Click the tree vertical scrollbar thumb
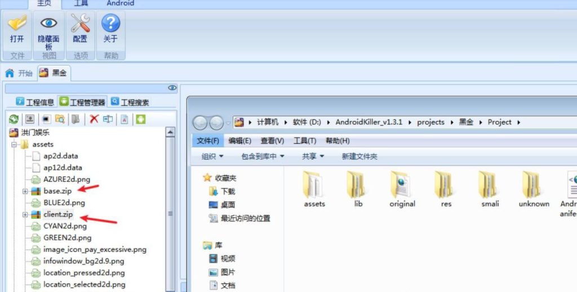577x292 pixels. (x=170, y=213)
